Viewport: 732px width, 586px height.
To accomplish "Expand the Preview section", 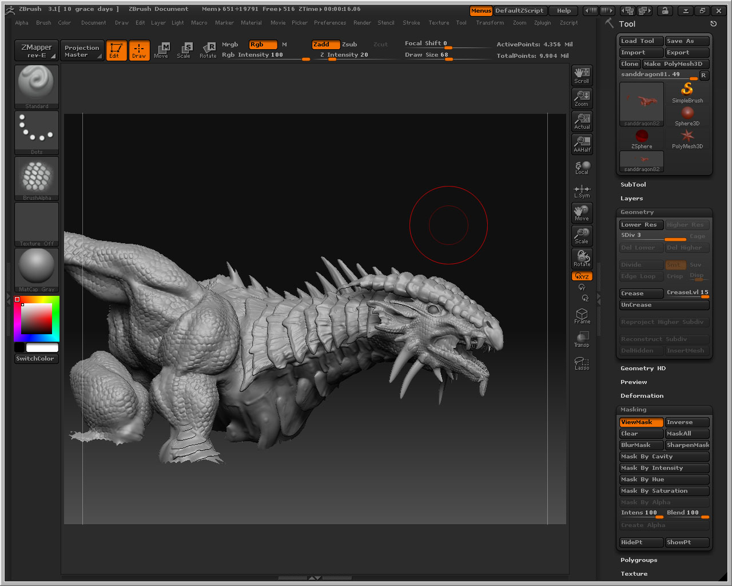I will pos(634,382).
